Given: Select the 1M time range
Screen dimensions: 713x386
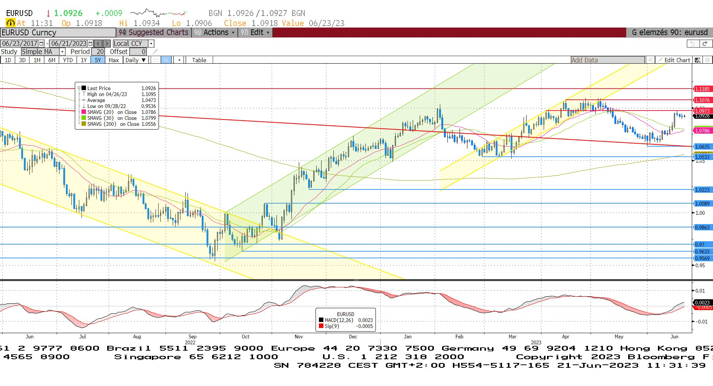Looking at the screenshot, I should click(x=37, y=60).
